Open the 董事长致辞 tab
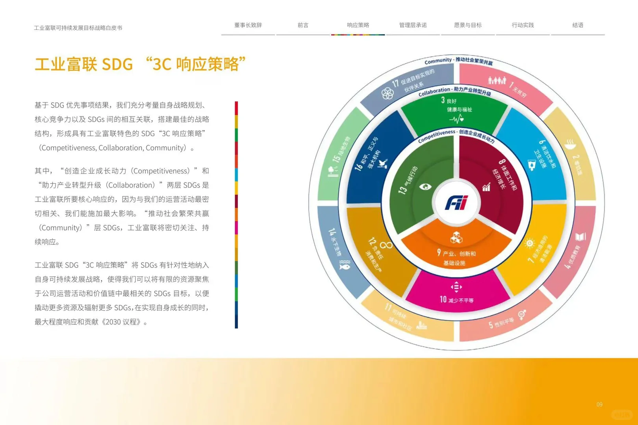Viewport: 638px width, 425px height. click(248, 25)
